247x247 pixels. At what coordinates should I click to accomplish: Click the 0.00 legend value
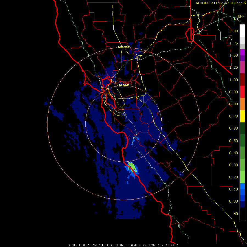[x=234, y=201]
